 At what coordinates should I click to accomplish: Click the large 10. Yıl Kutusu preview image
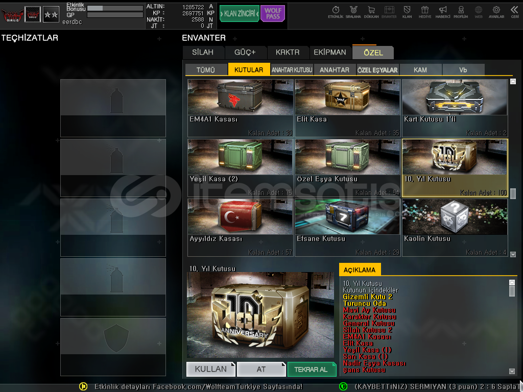pos(260,315)
